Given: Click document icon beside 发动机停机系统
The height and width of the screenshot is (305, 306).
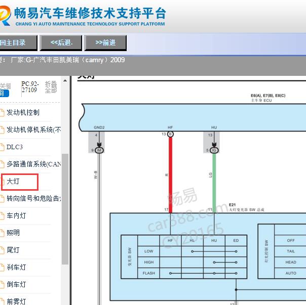Looking at the screenshot, I should point(2,130).
